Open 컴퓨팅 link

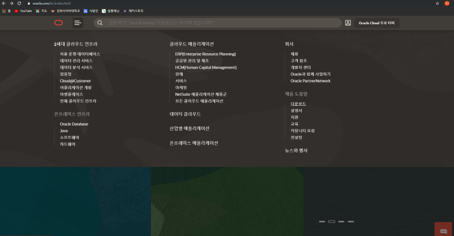point(65,74)
